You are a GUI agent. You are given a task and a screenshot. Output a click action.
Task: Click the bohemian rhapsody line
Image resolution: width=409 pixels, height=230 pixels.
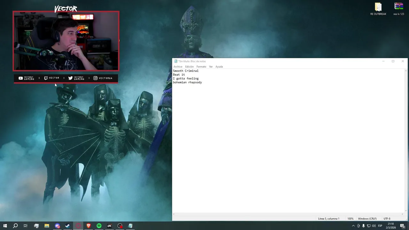(x=187, y=82)
